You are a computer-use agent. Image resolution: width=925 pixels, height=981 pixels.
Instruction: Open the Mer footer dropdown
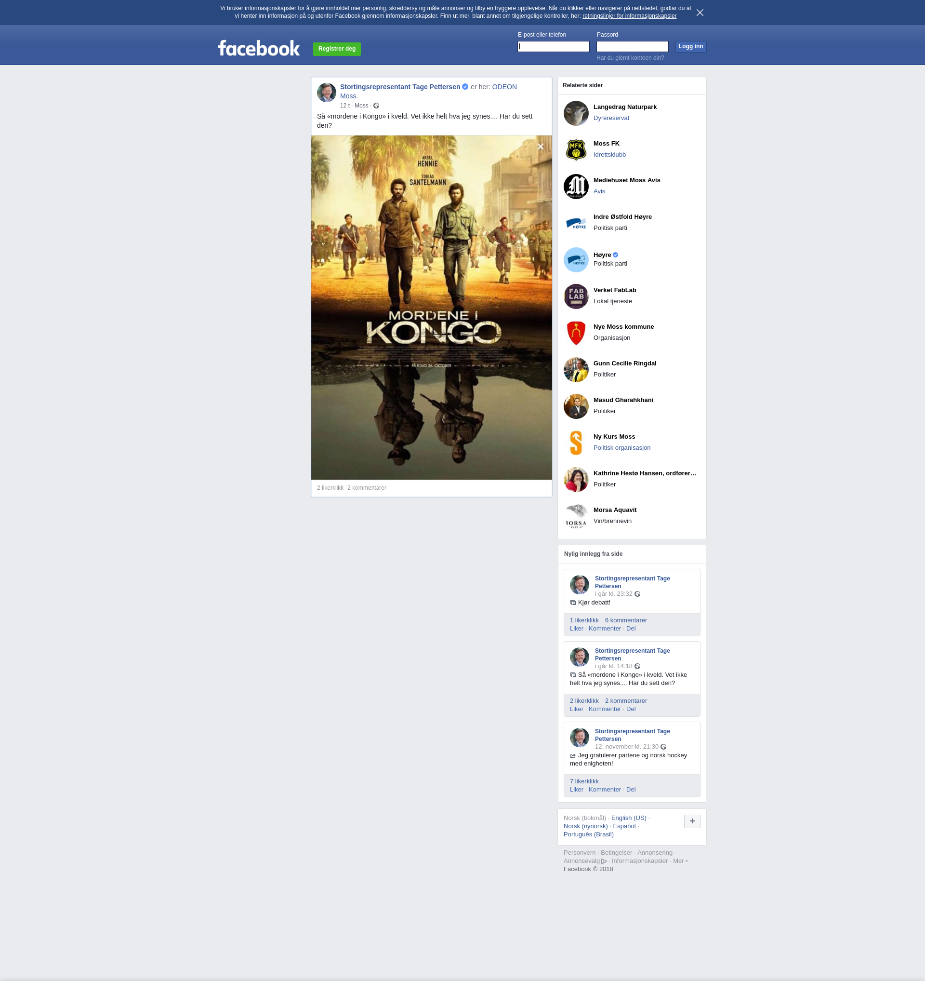click(679, 860)
